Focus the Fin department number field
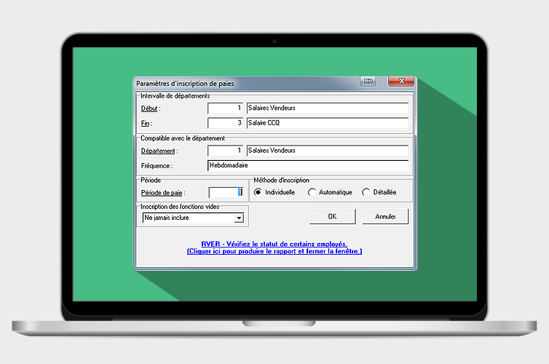Viewport: 549px width, 364px height. pos(225,123)
